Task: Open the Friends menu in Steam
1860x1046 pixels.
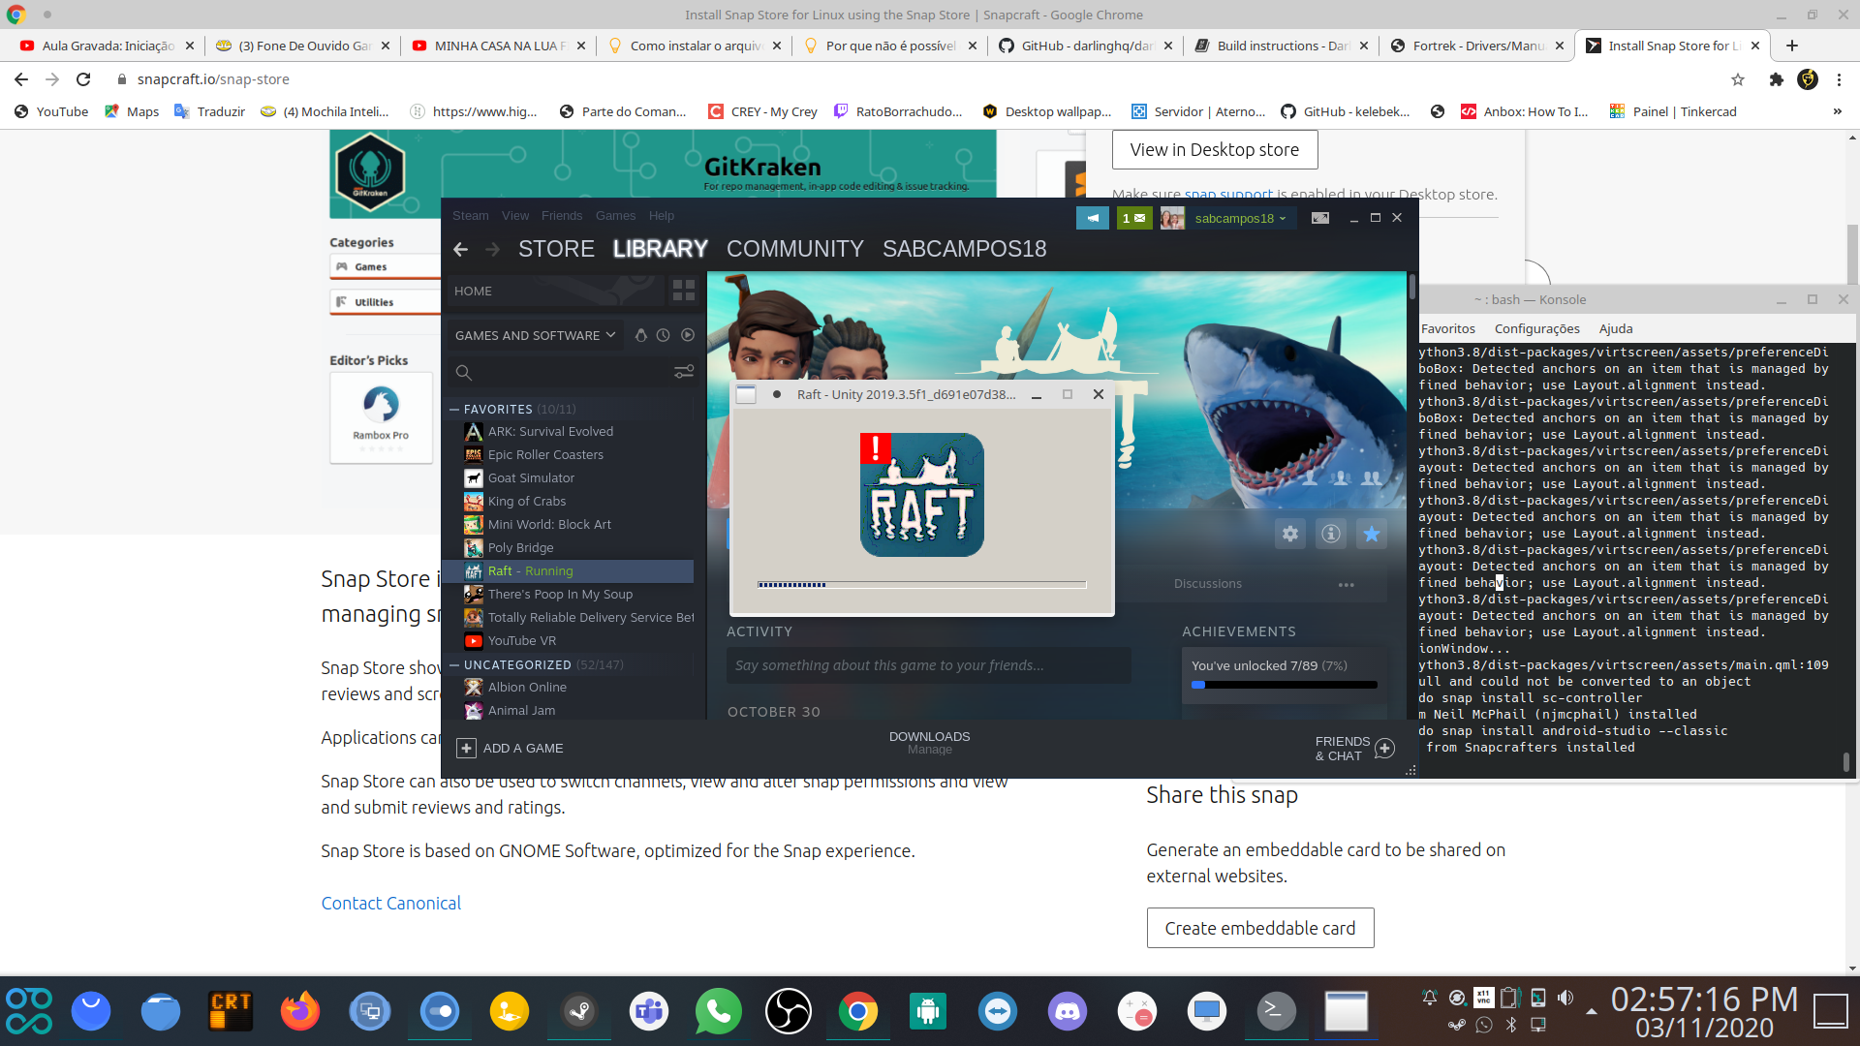Action: 562,216
